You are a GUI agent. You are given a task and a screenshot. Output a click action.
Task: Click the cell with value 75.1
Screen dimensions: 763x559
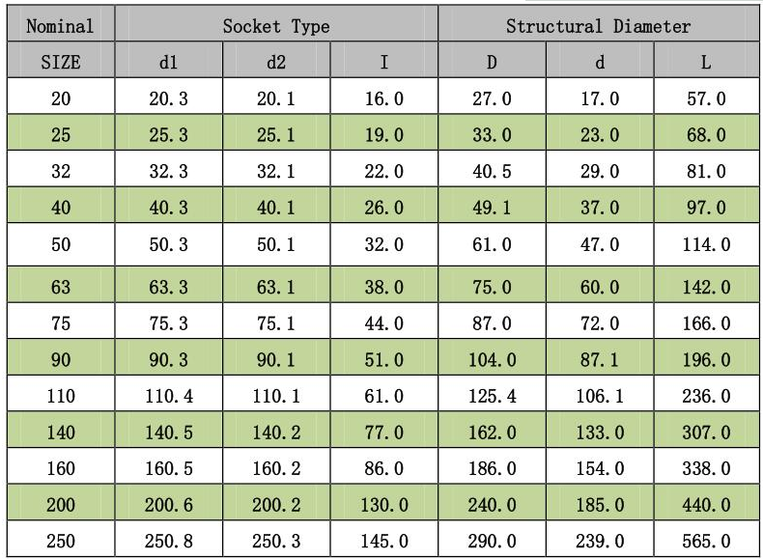276,321
